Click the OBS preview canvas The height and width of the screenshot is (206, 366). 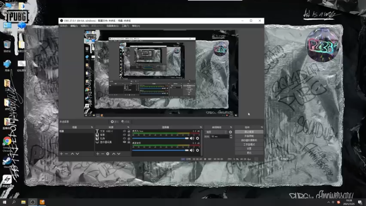[x=161, y=74]
